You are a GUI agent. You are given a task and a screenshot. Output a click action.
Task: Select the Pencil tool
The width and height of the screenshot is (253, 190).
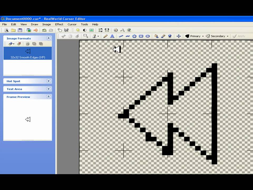[x=105, y=36]
